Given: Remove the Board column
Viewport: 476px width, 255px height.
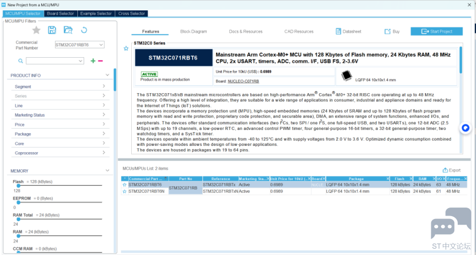Looking at the screenshot, I should (x=324, y=179).
